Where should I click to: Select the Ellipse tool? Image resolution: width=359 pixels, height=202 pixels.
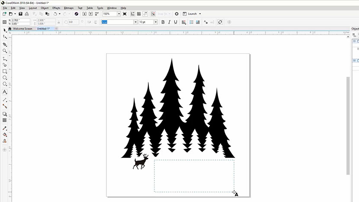tap(5, 77)
